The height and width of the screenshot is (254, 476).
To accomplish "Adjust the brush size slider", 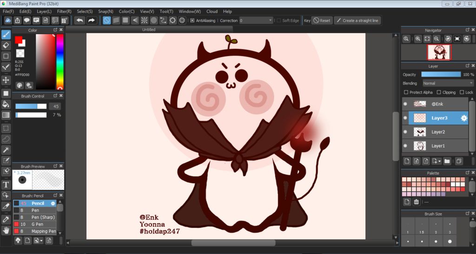I will (x=31, y=106).
